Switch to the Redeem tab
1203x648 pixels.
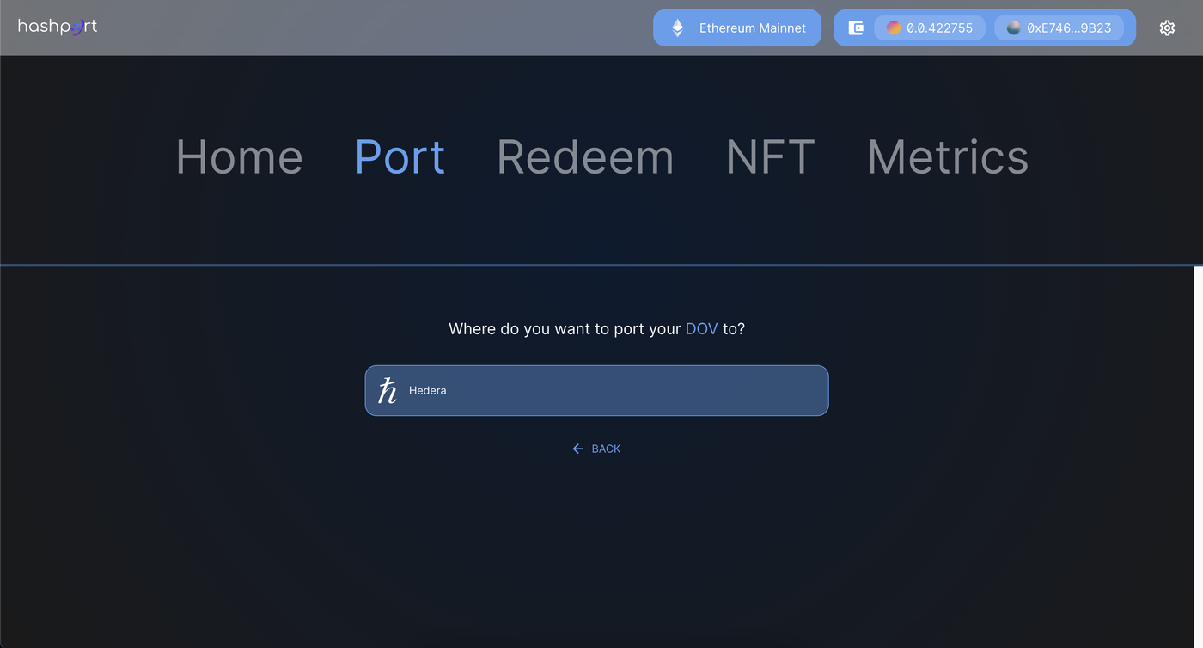coord(585,157)
